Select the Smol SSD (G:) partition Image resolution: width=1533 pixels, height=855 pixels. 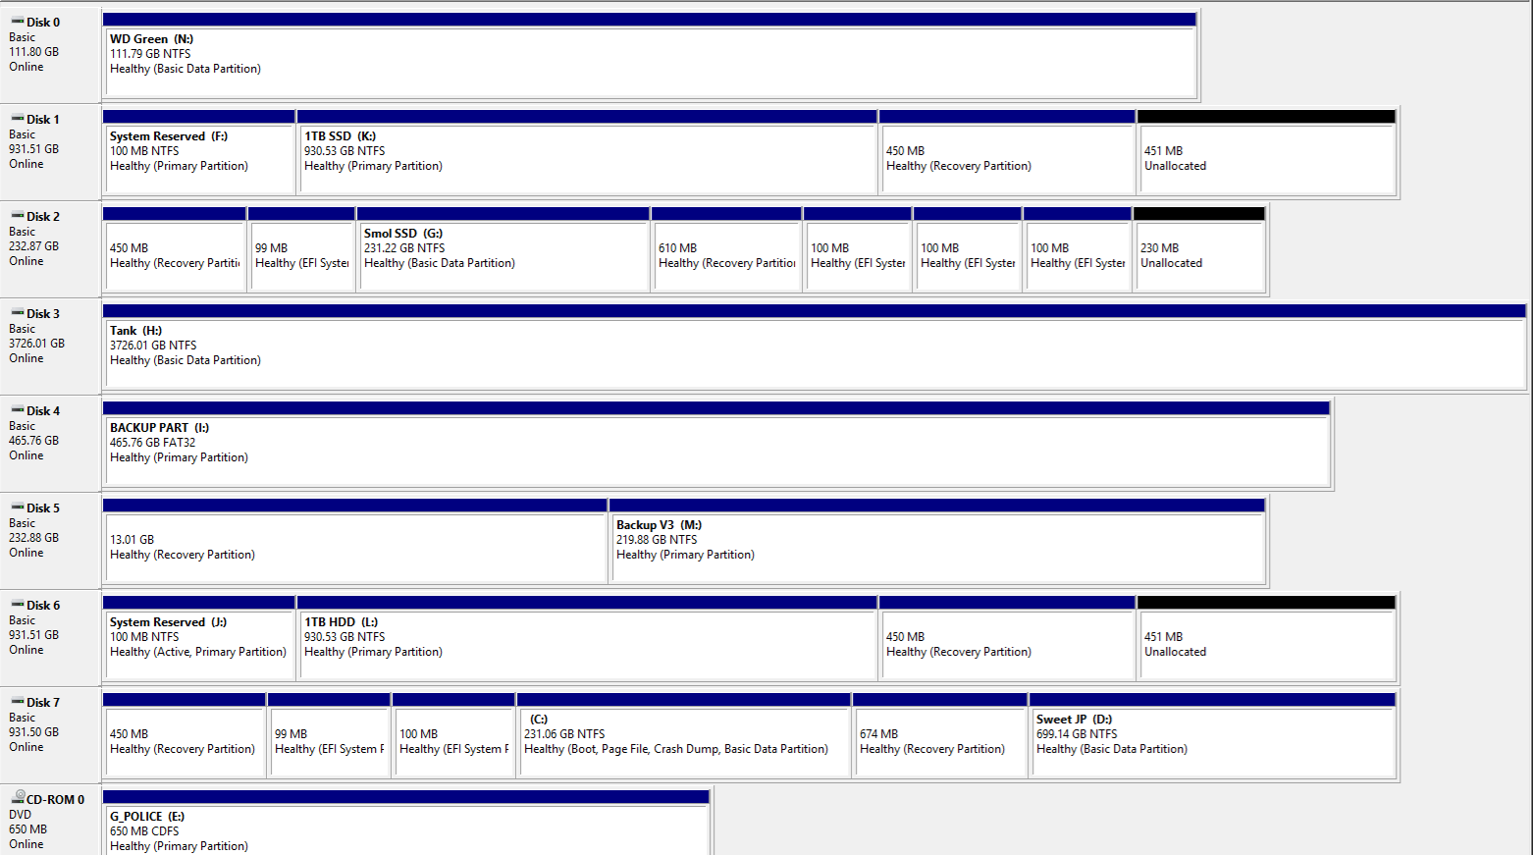(x=502, y=249)
